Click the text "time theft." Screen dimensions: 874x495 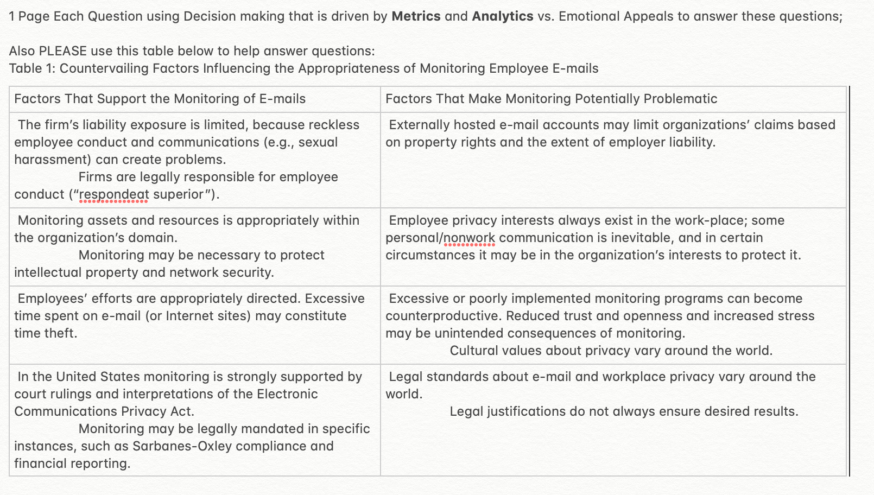[x=46, y=333]
